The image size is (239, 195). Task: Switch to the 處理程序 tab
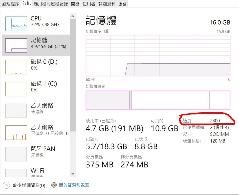click(10, 4)
